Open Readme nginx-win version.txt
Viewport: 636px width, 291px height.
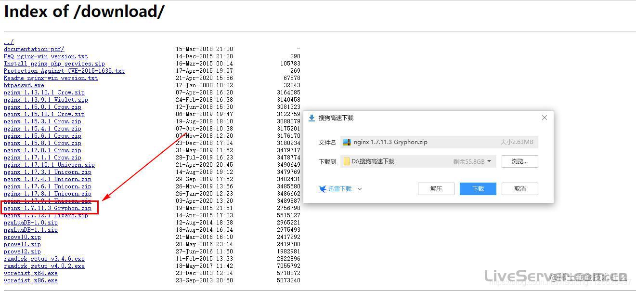pos(50,78)
